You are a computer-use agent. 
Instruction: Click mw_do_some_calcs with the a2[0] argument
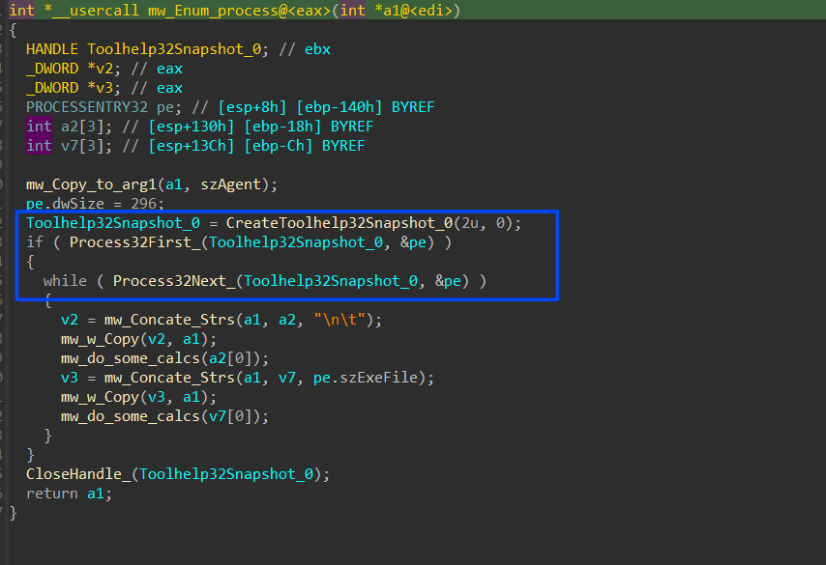[131, 358]
